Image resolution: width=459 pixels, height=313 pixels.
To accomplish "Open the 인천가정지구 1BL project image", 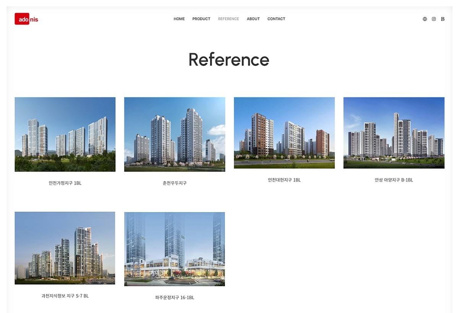I will click(65, 134).
